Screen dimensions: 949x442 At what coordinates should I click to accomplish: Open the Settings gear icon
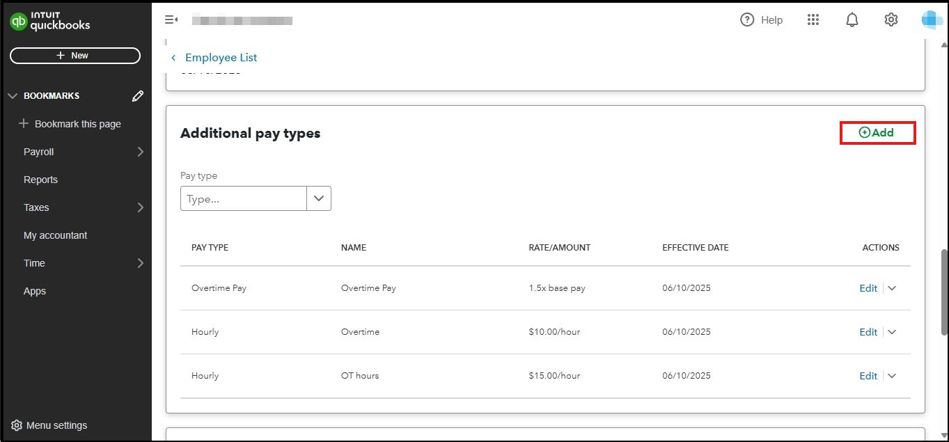click(891, 19)
